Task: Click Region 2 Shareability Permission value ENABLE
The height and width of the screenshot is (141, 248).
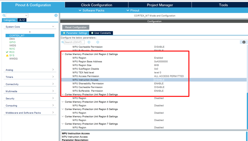Action: click(x=159, y=83)
